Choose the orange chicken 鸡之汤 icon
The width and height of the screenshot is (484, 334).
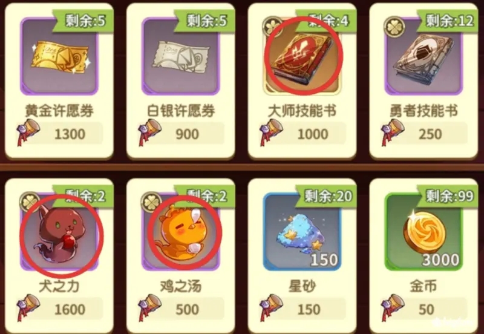pyautogui.click(x=180, y=232)
